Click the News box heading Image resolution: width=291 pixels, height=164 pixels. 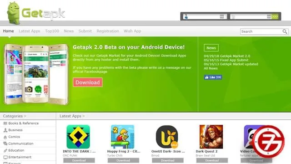tap(211, 48)
